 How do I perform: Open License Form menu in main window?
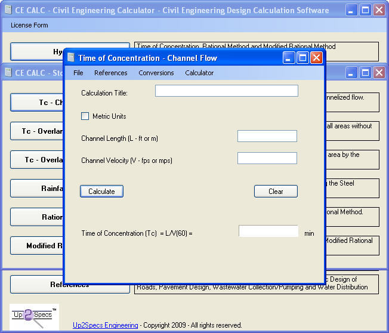[x=29, y=25]
